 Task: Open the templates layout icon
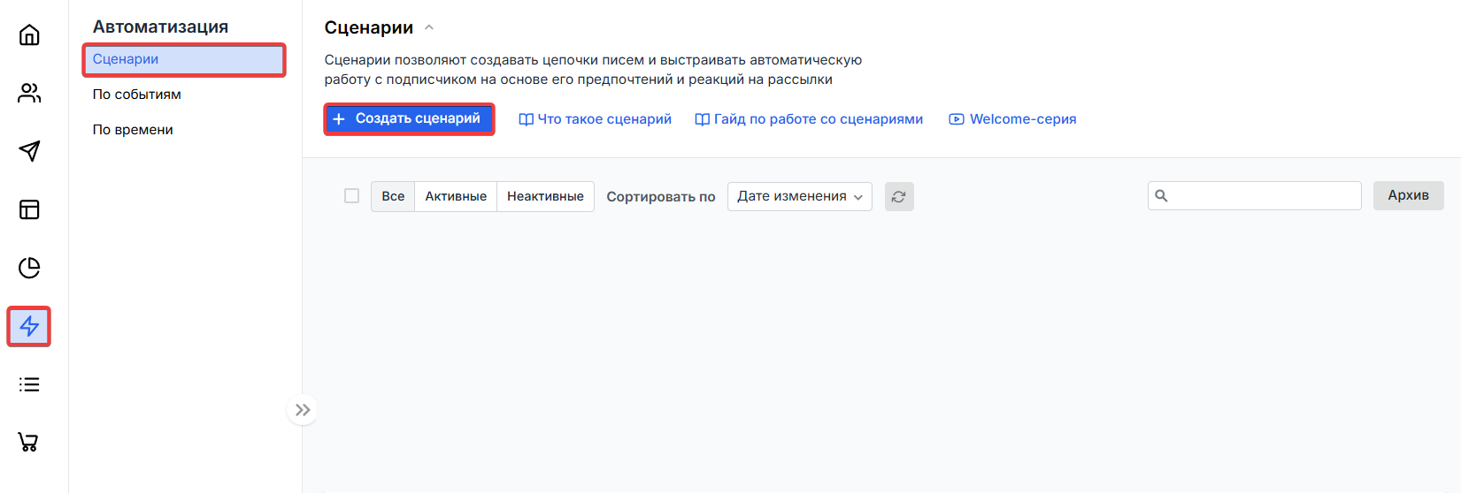tap(29, 209)
